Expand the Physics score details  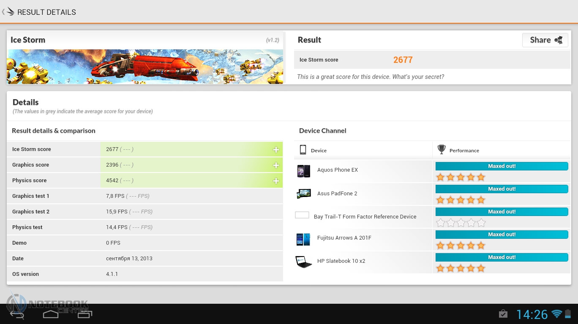pos(276,181)
